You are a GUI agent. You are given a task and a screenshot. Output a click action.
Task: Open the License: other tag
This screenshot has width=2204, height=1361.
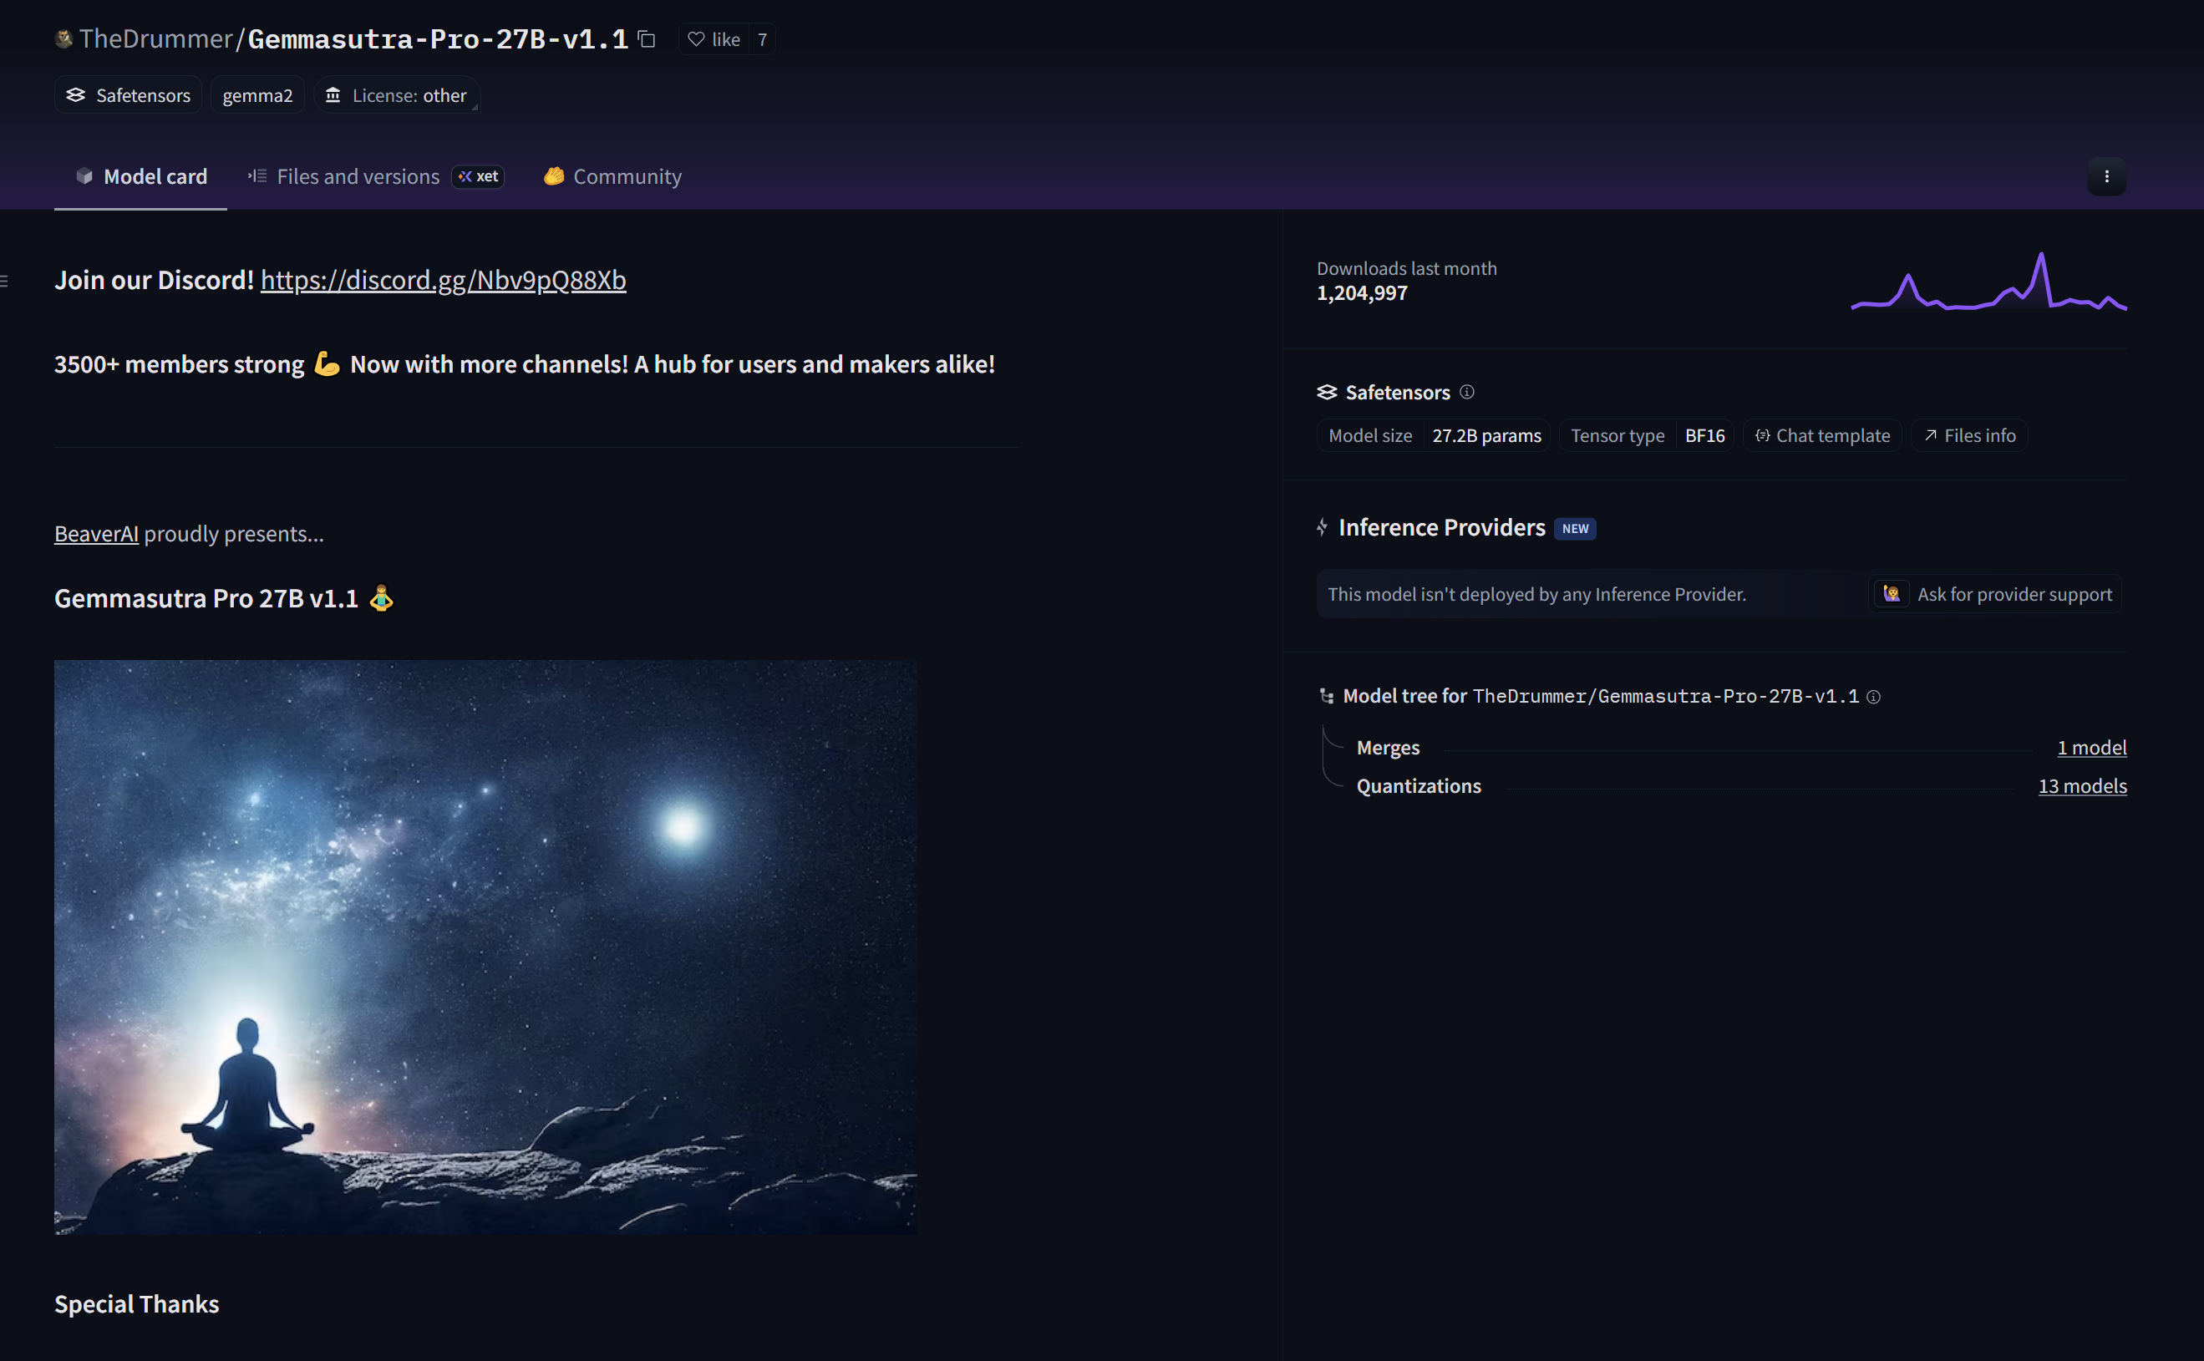396,95
